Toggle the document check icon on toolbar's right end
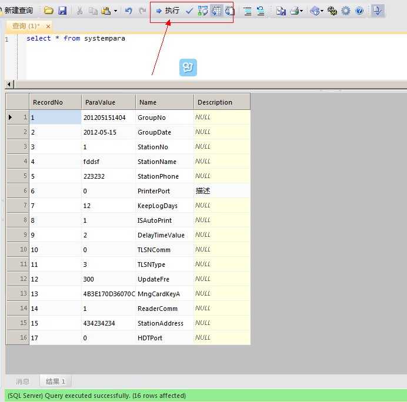The height and width of the screenshot is (402, 407). 377,11
